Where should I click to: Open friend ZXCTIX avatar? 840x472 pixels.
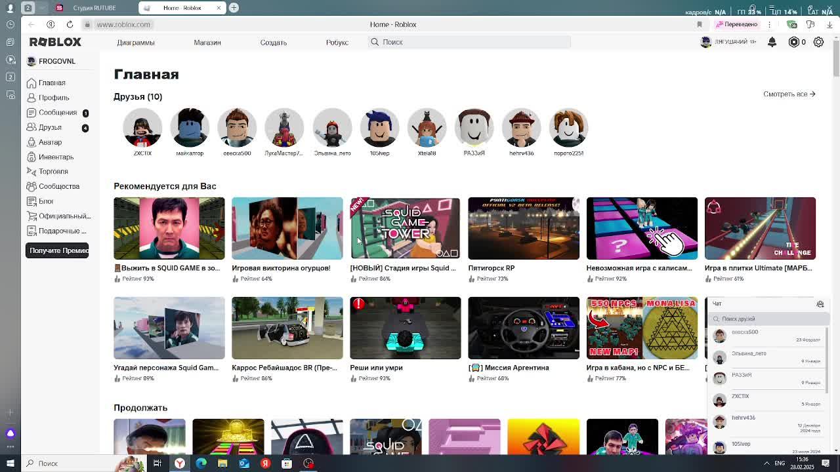click(x=142, y=128)
